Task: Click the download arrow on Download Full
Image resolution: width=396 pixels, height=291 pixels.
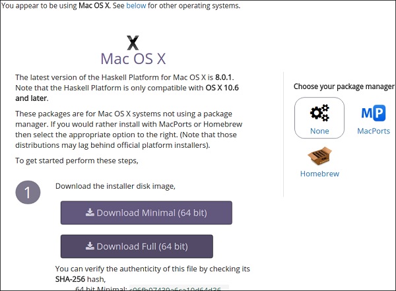Action: 89,247
